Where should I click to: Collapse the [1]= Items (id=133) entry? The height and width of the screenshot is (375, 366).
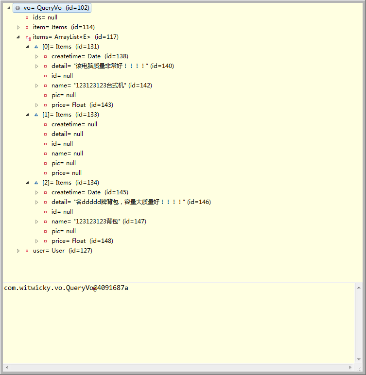click(28, 115)
